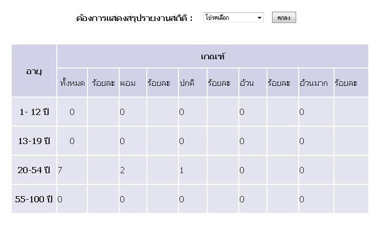Select the "อายุ" table header cell
The height and width of the screenshot is (236, 380).
[34, 71]
